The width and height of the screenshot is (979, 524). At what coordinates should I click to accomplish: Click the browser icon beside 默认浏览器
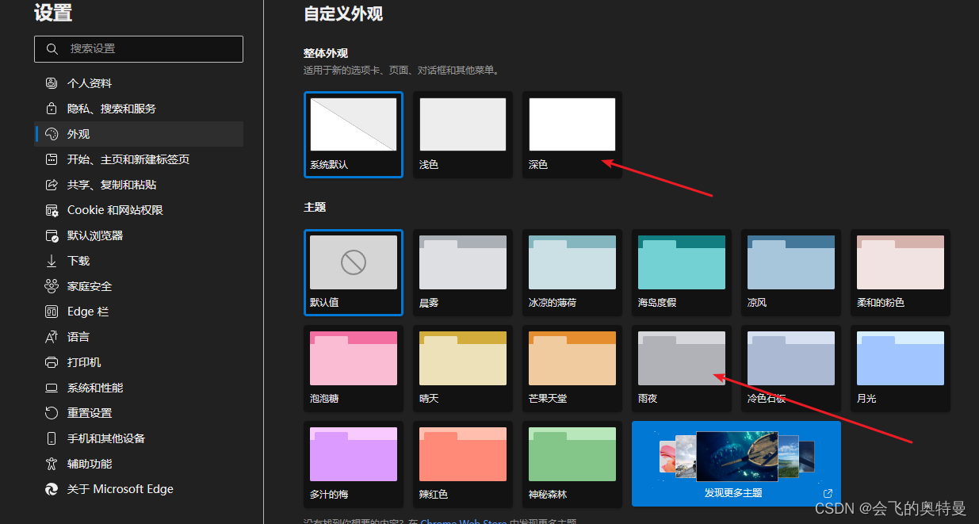52,235
